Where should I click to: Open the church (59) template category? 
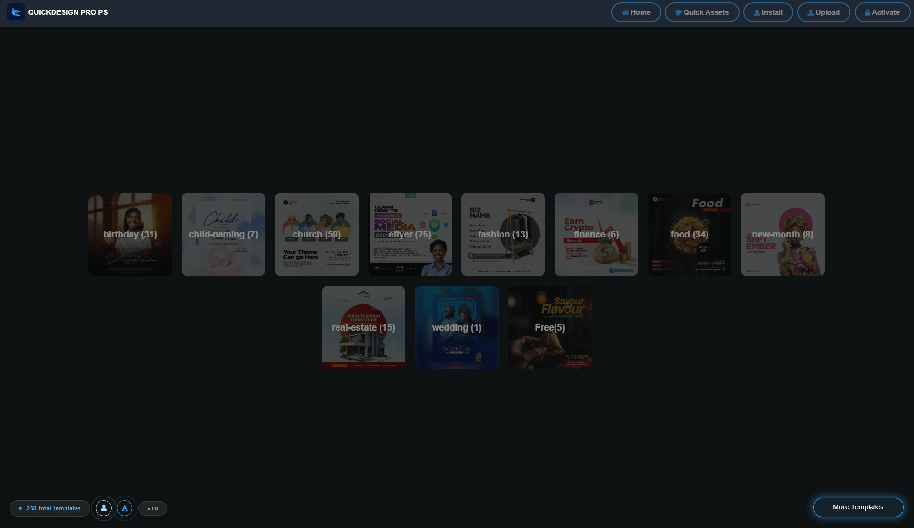(x=316, y=234)
